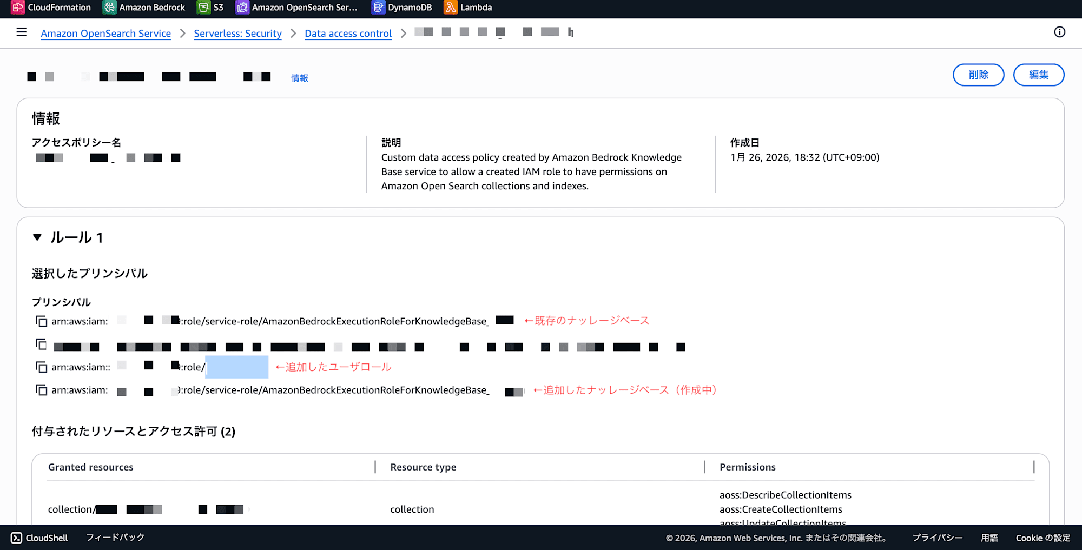Copy the fully redacted second principal ARN
The height and width of the screenshot is (550, 1082).
(41, 344)
